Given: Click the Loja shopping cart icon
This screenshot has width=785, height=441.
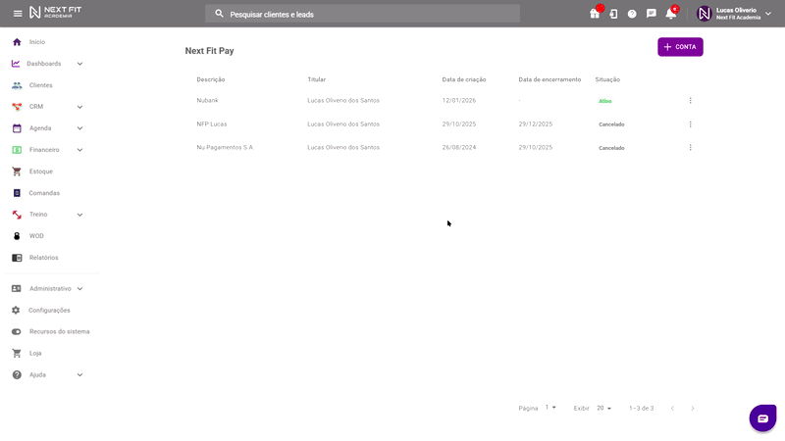Looking at the screenshot, I should click(x=17, y=353).
